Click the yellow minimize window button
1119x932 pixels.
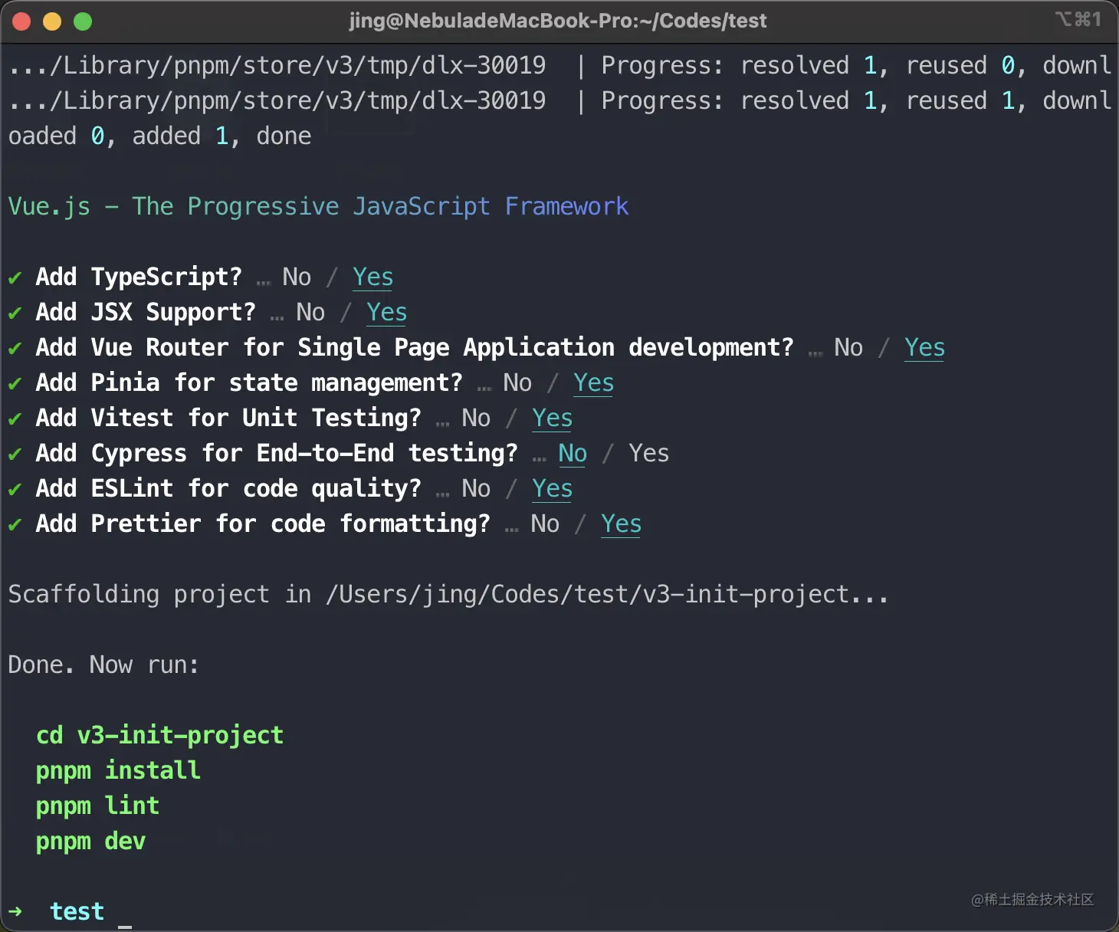(x=52, y=21)
